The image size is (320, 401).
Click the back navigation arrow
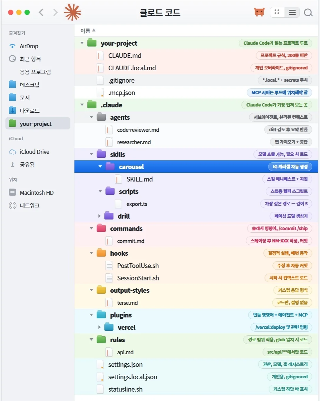coord(41,12)
